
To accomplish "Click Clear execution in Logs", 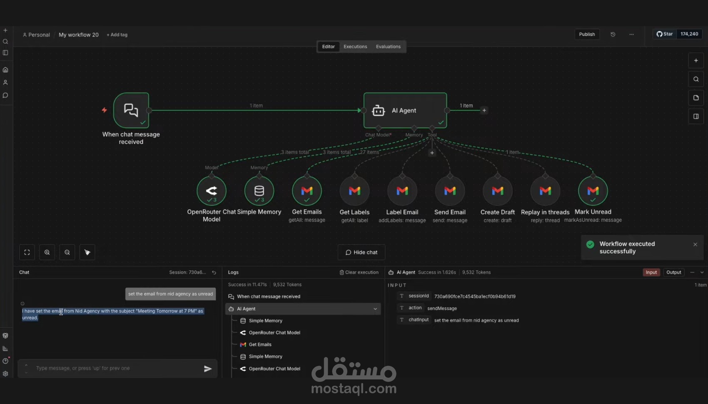I will (359, 272).
